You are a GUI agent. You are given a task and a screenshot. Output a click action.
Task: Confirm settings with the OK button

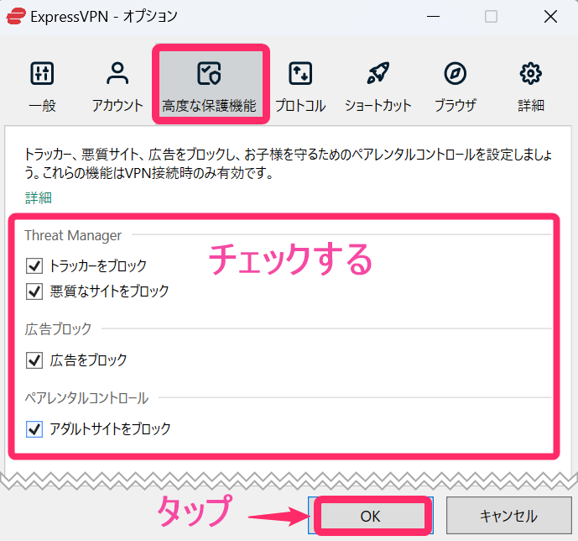pyautogui.click(x=371, y=516)
